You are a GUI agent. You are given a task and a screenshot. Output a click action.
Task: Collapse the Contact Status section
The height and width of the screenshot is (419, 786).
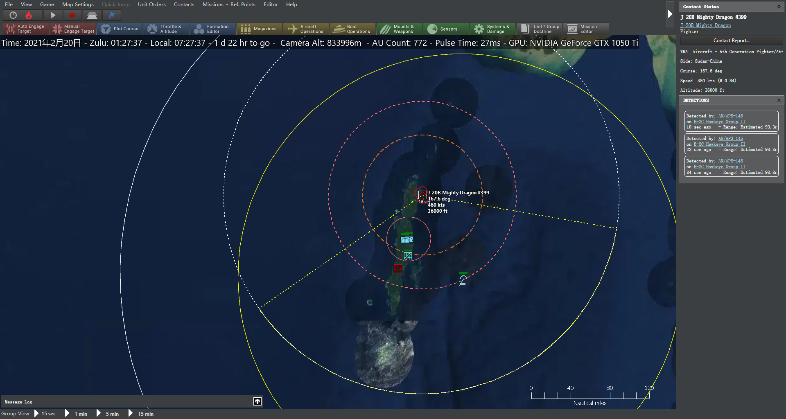(779, 7)
